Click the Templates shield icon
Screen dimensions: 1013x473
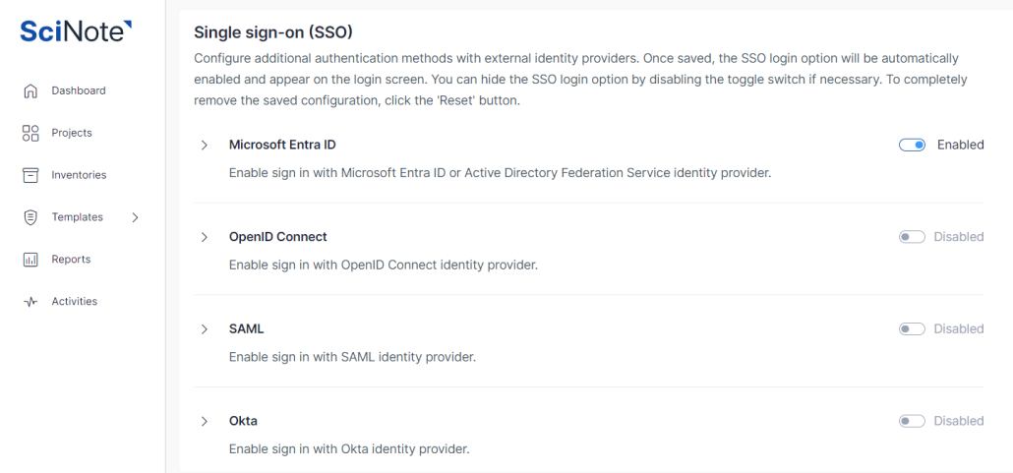click(x=30, y=217)
